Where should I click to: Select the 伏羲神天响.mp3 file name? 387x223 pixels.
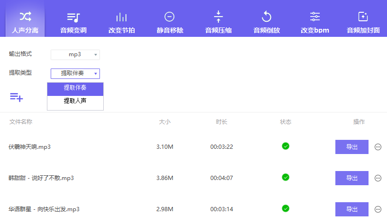pyautogui.click(x=29, y=147)
